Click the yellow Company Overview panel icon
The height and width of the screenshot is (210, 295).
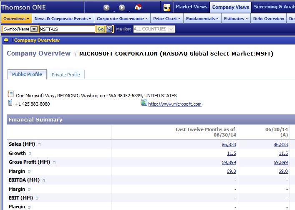pos(6,40)
